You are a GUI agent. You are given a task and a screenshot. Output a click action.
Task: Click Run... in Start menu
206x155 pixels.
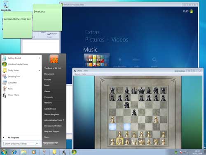47,137
